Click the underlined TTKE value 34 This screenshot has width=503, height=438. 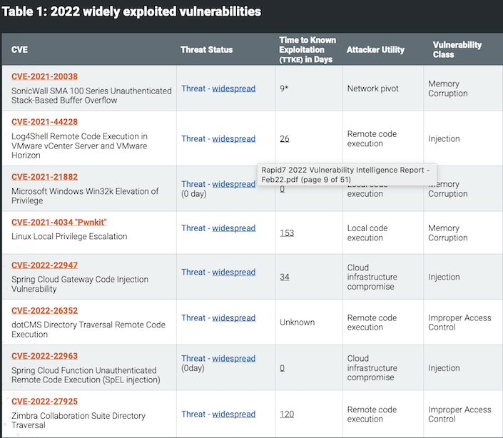click(x=285, y=277)
